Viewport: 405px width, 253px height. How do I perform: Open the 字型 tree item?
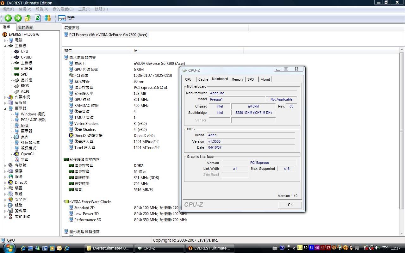(25, 160)
